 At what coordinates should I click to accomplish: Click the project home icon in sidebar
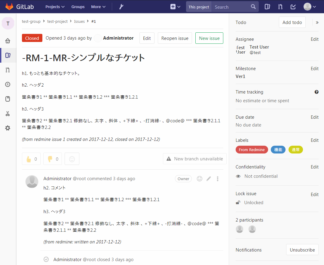[x=8, y=40]
